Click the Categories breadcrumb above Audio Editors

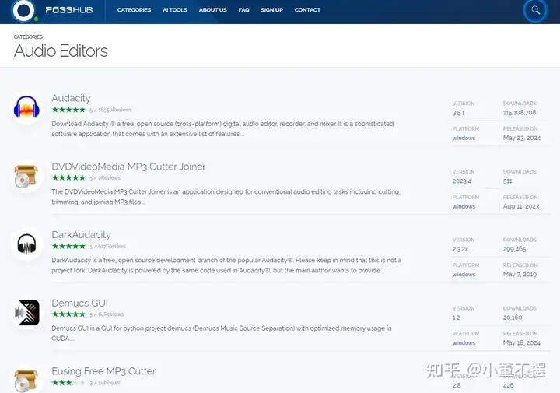(28, 37)
